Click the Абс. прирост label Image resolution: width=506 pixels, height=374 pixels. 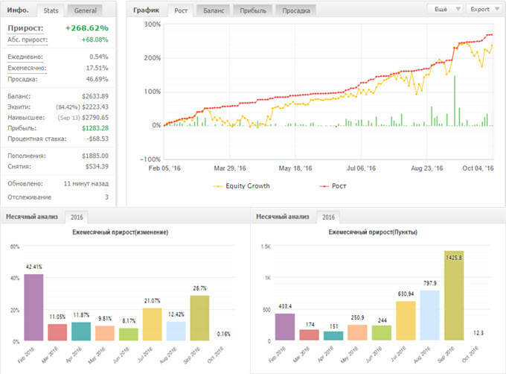(28, 39)
